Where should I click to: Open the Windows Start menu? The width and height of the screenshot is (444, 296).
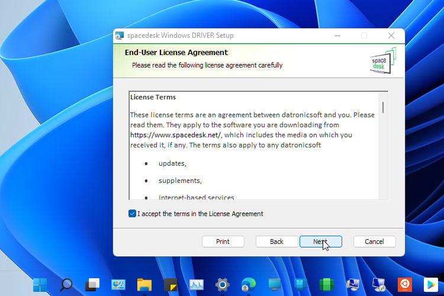(x=40, y=285)
